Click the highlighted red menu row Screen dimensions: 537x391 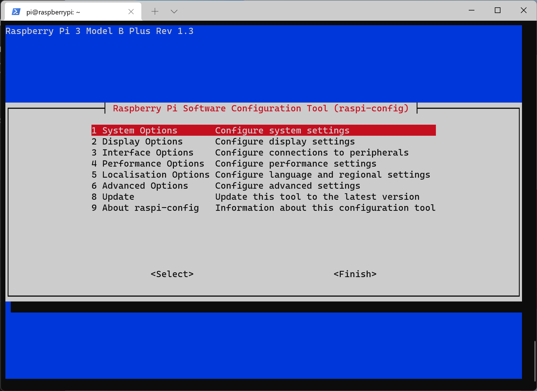coord(263,130)
